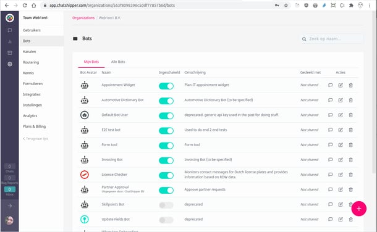377x232 pixels.
Task: Delete the Licence Checker bot
Action: click(351, 175)
